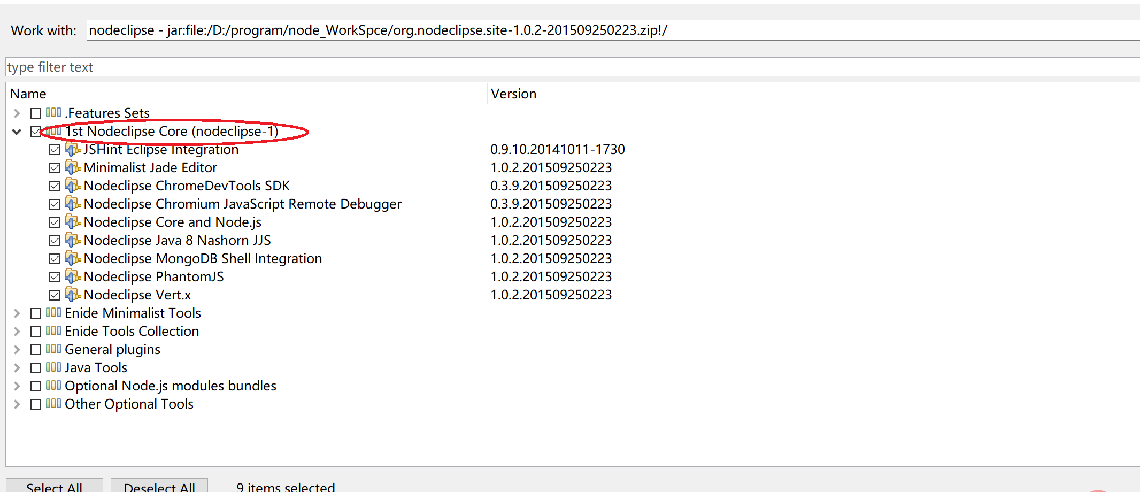1140x492 pixels.
Task: Check the Java Tools checkbox
Action: click(36, 368)
